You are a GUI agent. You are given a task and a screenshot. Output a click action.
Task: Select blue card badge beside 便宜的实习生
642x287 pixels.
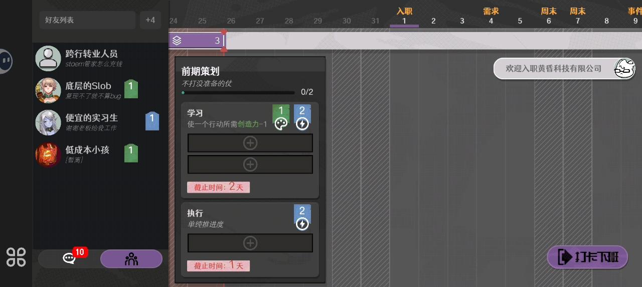pyautogui.click(x=152, y=121)
